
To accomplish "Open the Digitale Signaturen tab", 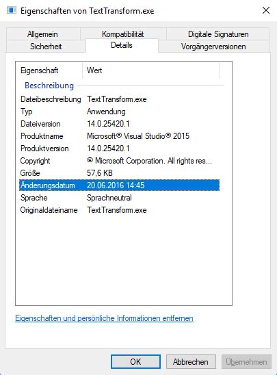I will pyautogui.click(x=218, y=34).
